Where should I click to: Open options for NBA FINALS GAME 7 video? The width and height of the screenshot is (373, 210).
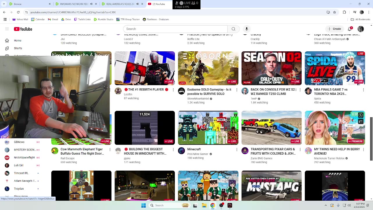(363, 90)
